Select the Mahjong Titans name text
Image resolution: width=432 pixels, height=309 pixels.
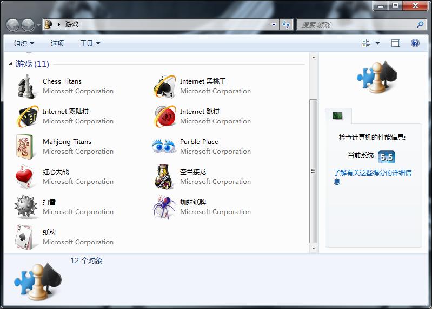tap(67, 142)
